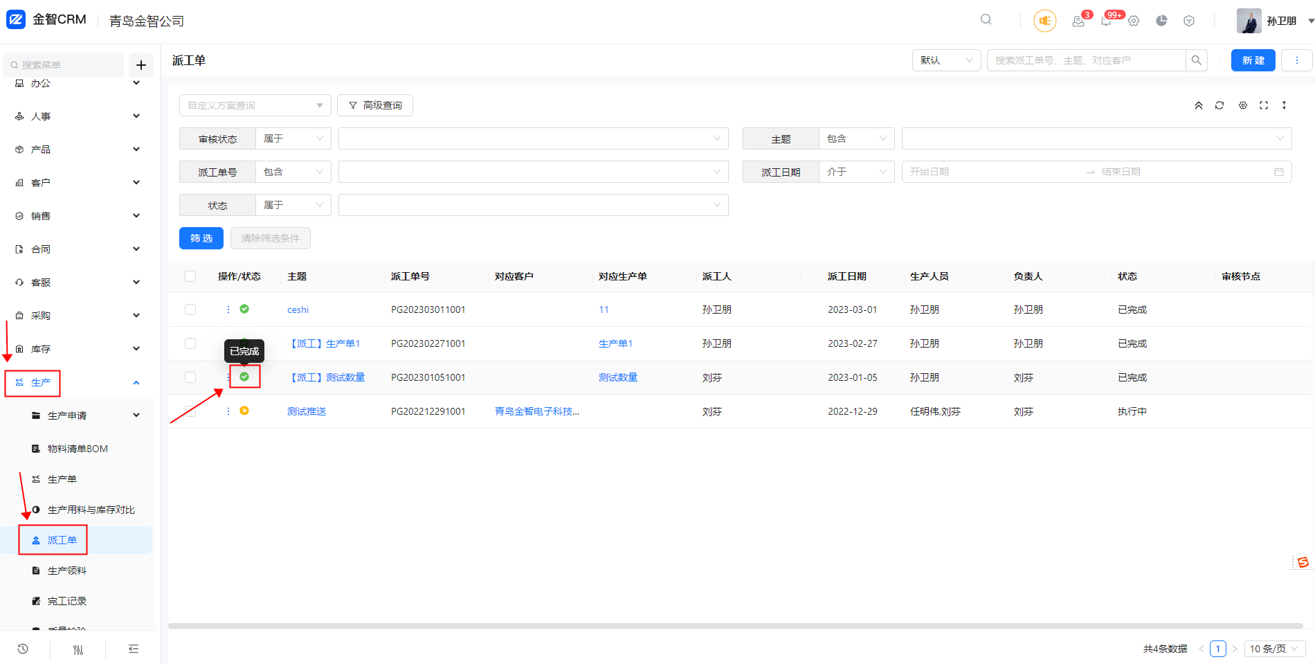Open 生产领料 in the sidebar
The width and height of the screenshot is (1315, 664).
click(x=66, y=571)
